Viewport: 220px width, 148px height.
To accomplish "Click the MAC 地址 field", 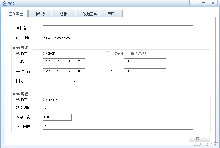I will coord(118,38).
